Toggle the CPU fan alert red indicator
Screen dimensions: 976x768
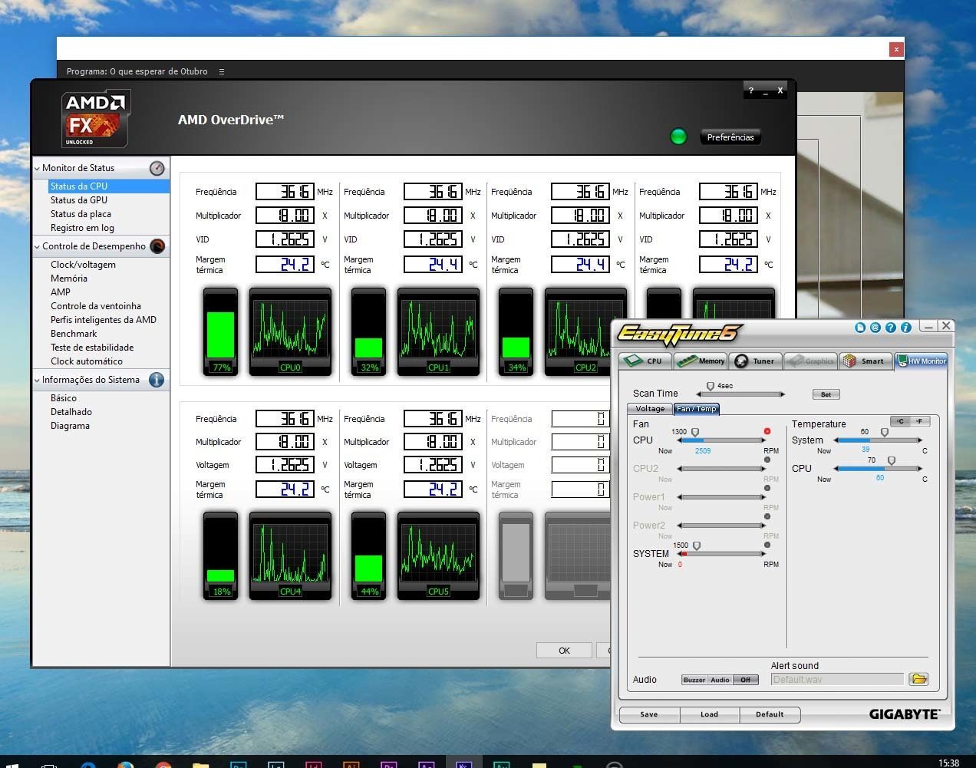pos(767,431)
